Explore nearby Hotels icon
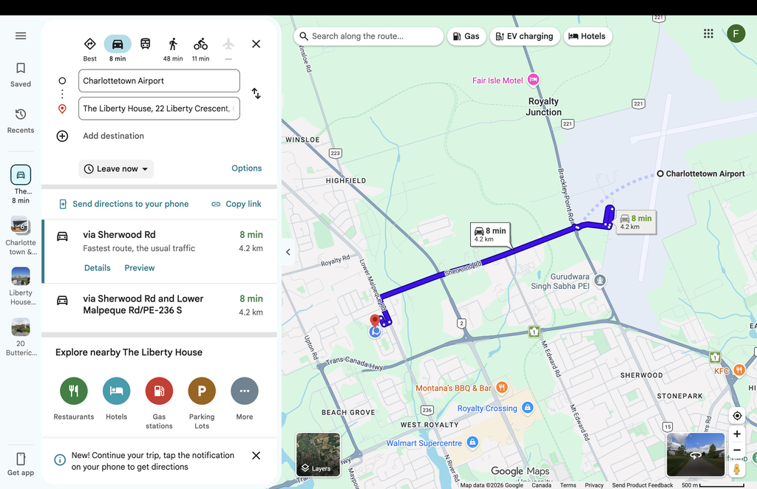This screenshot has height=489, width=757. click(x=116, y=391)
